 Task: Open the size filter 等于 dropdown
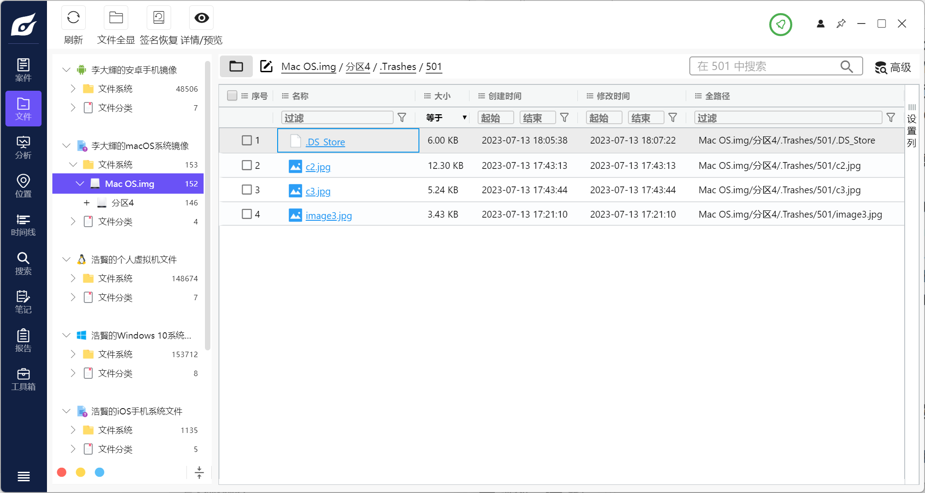(x=446, y=118)
